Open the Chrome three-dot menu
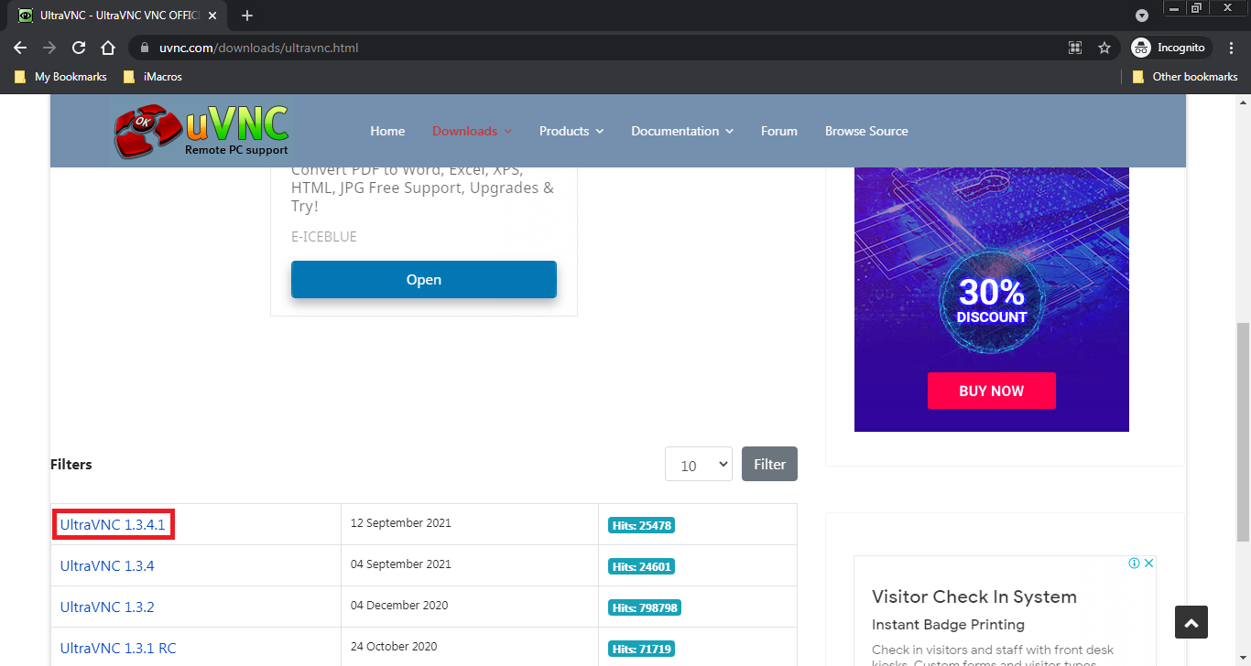This screenshot has height=666, width=1251. [x=1230, y=48]
